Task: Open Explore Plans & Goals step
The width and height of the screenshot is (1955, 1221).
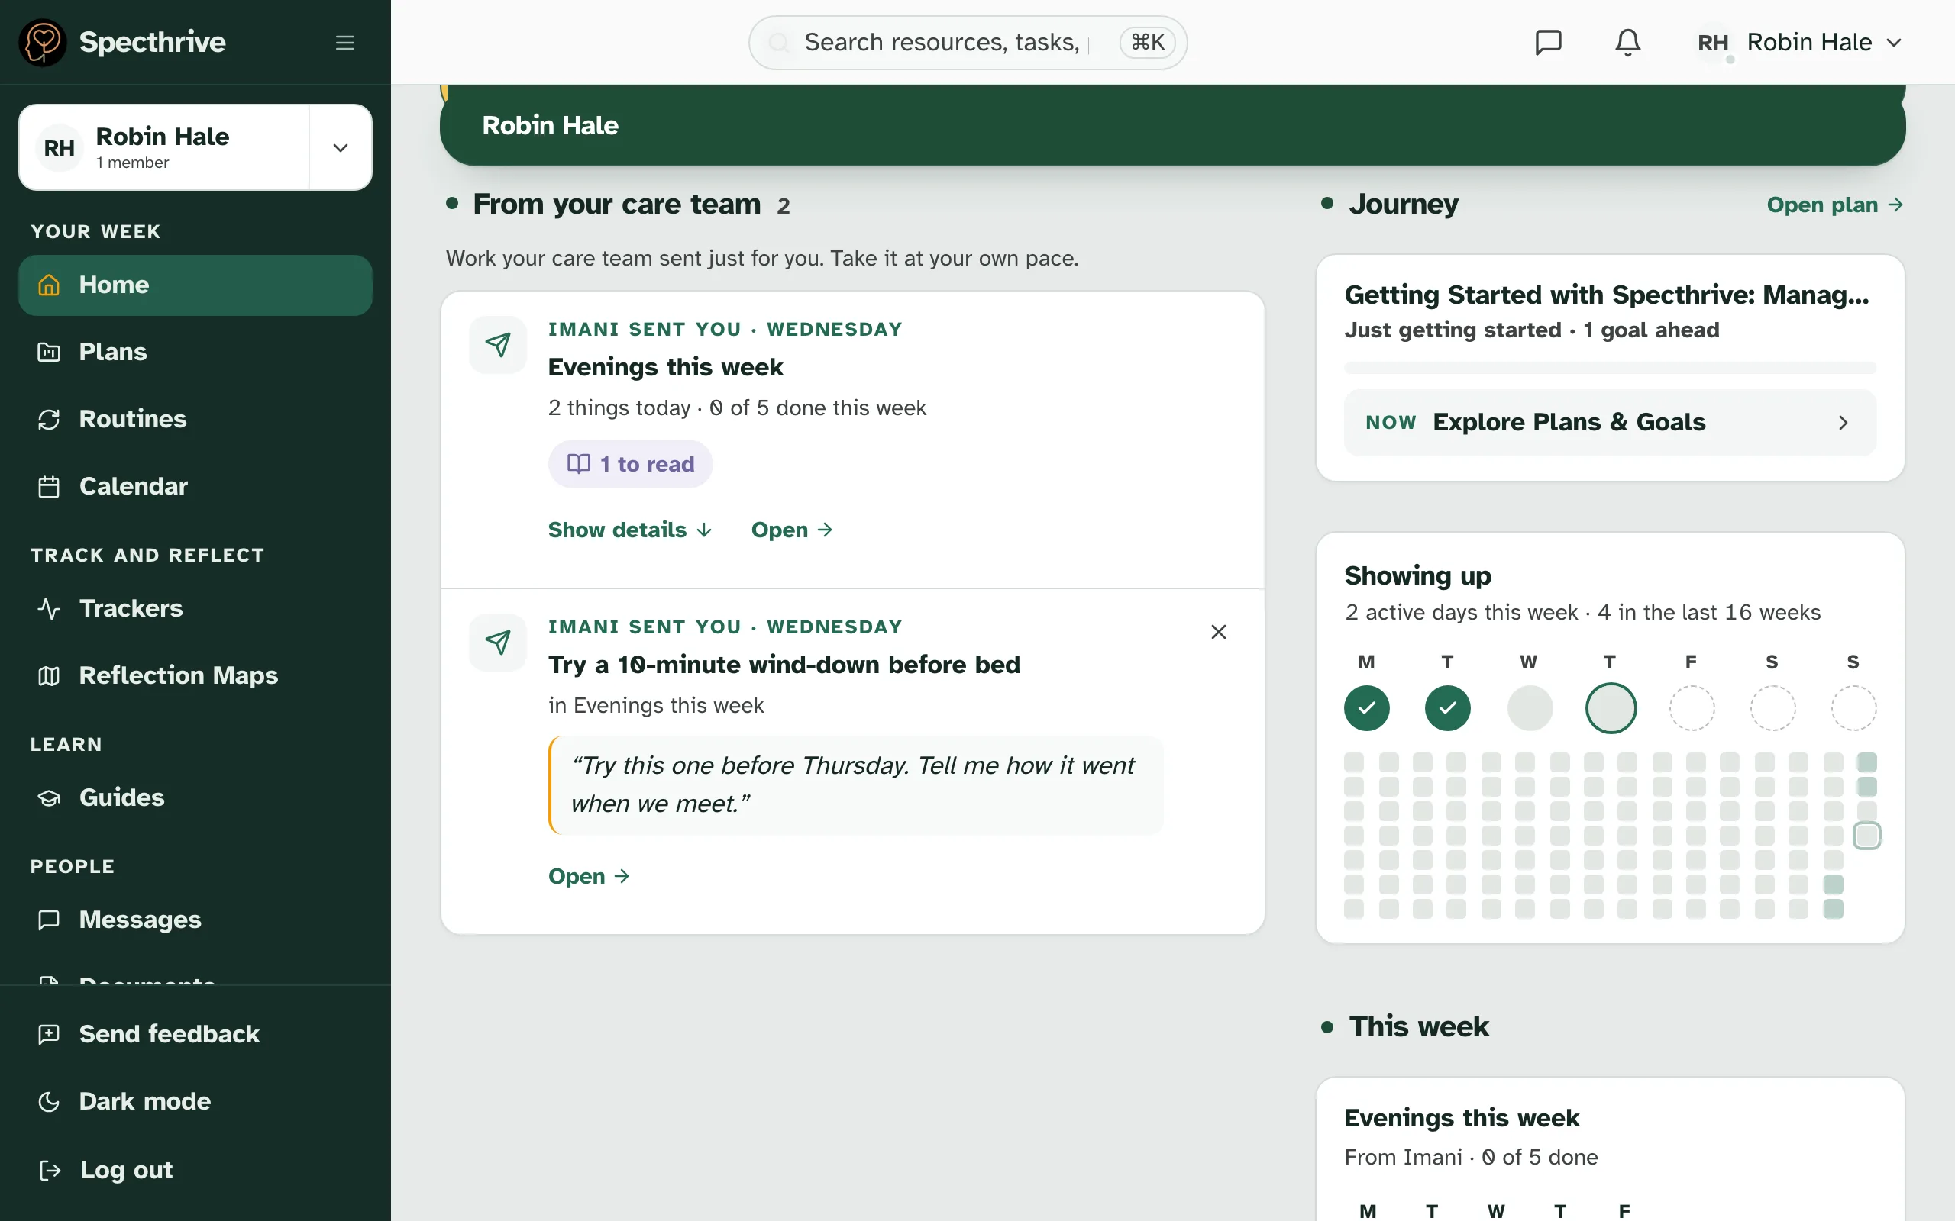Action: pos(1609,422)
